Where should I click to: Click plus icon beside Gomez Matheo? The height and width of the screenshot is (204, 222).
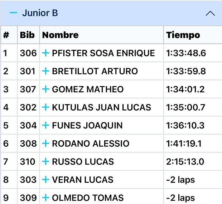pos(45,89)
